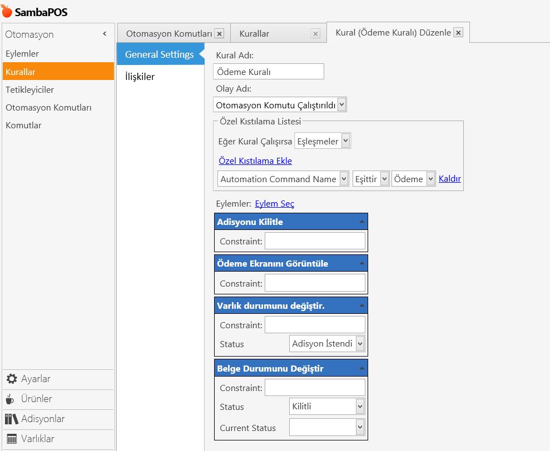Open Ayarlar with the gear icon
Screen dimensions: 550x451
coord(12,379)
